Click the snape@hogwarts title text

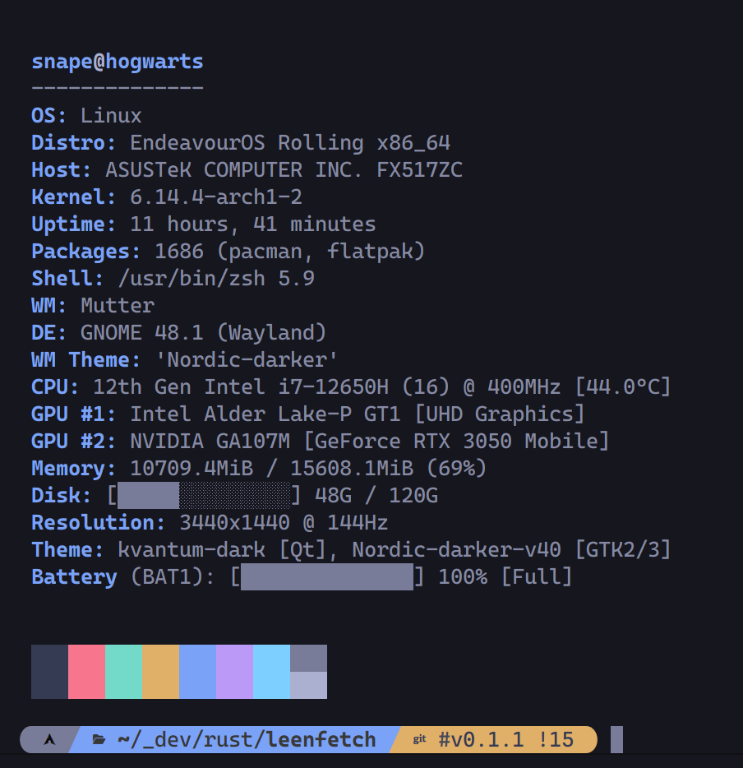pyautogui.click(x=118, y=62)
